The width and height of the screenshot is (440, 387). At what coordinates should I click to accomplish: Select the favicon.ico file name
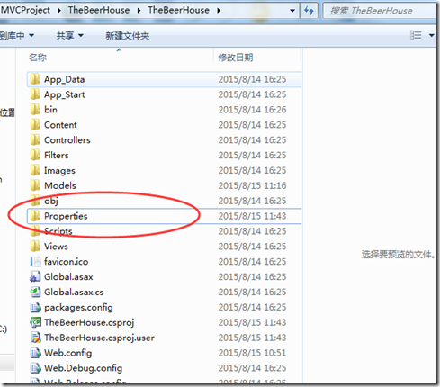[67, 261]
